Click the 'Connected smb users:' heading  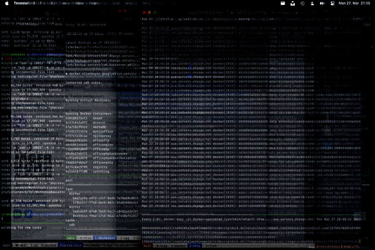[84, 82]
